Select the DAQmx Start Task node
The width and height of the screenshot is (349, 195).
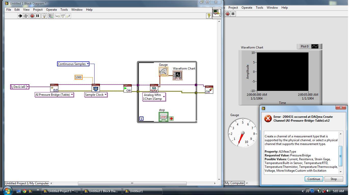pos(128,88)
